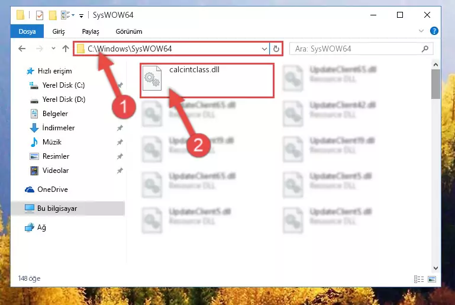
Task: Open Belgeler in the navigation pane
Action: point(55,114)
